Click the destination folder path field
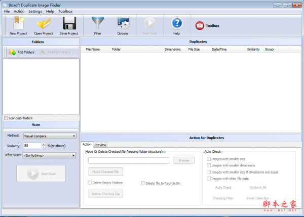Image resolution: width=304 pixels, height=217 pixels. click(x=129, y=160)
